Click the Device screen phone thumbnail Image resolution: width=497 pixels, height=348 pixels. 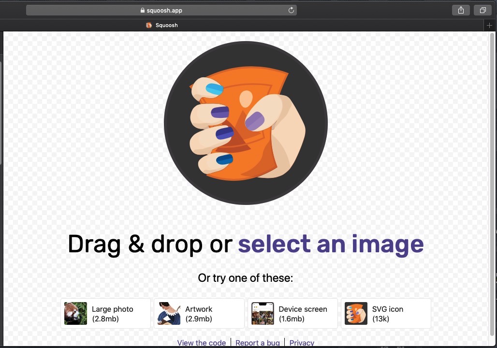[263, 314]
